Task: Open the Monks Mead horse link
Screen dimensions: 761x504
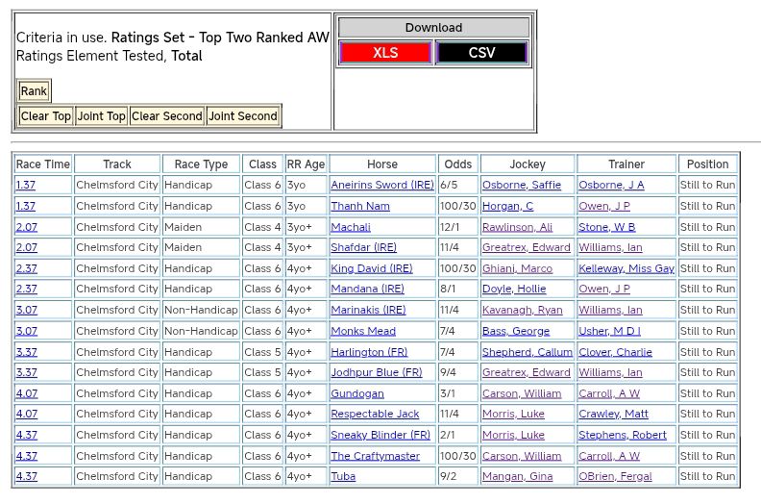Action: pos(363,331)
